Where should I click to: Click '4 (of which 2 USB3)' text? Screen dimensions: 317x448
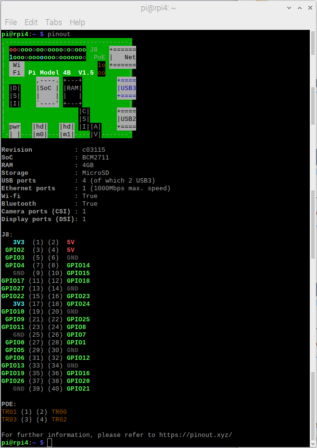tap(119, 181)
